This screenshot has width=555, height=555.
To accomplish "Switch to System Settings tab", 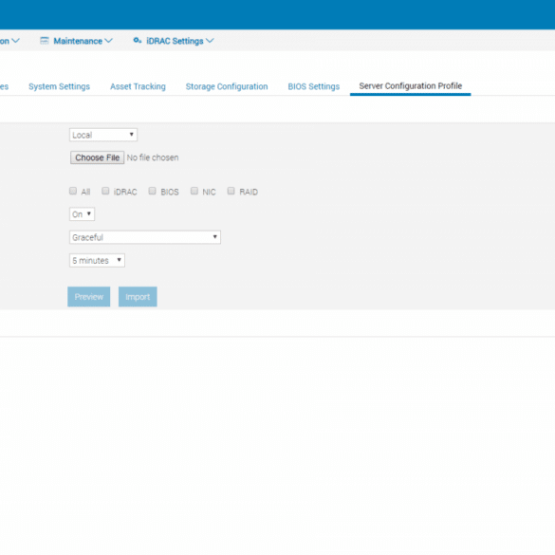I will click(x=59, y=86).
